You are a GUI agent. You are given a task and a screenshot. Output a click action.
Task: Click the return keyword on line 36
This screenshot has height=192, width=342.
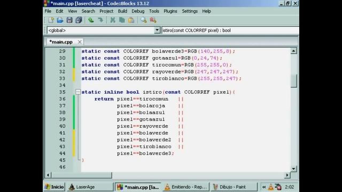coord(104,99)
